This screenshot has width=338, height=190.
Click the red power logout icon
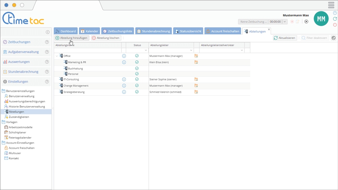coord(335,25)
